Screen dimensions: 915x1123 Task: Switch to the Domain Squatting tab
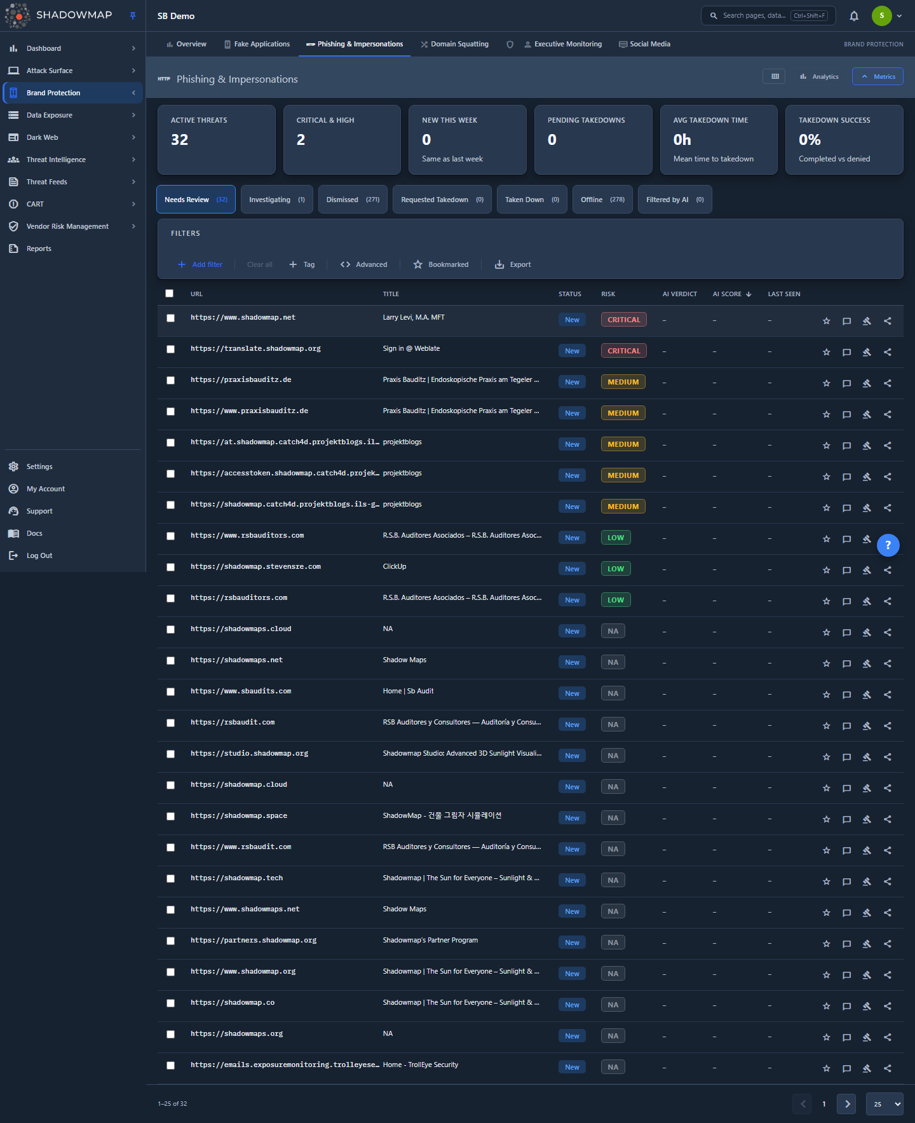coord(454,44)
